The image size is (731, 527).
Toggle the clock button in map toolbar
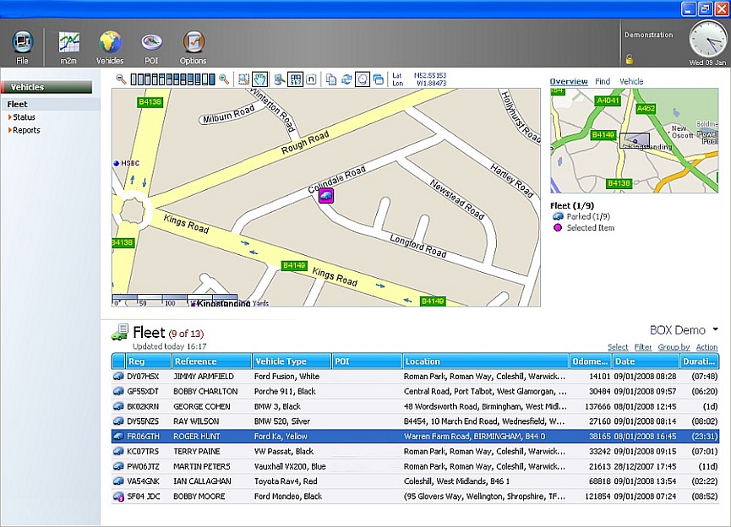(x=362, y=79)
